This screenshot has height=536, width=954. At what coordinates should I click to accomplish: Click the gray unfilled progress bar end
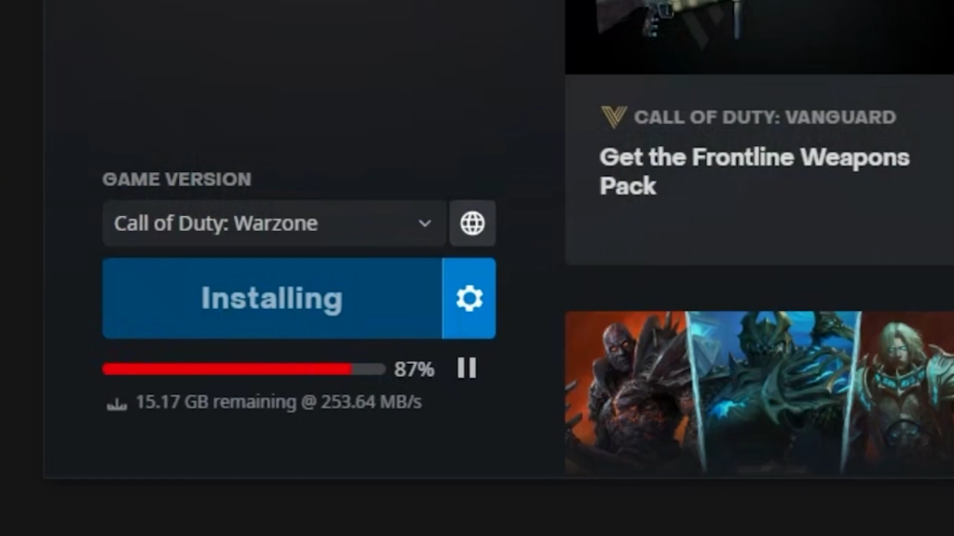(369, 368)
